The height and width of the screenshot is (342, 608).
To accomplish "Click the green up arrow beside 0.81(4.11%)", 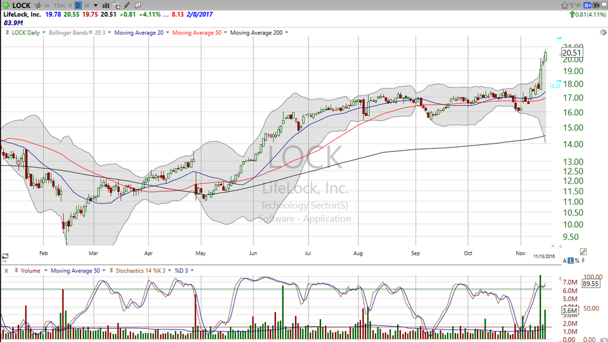I will coord(572,15).
